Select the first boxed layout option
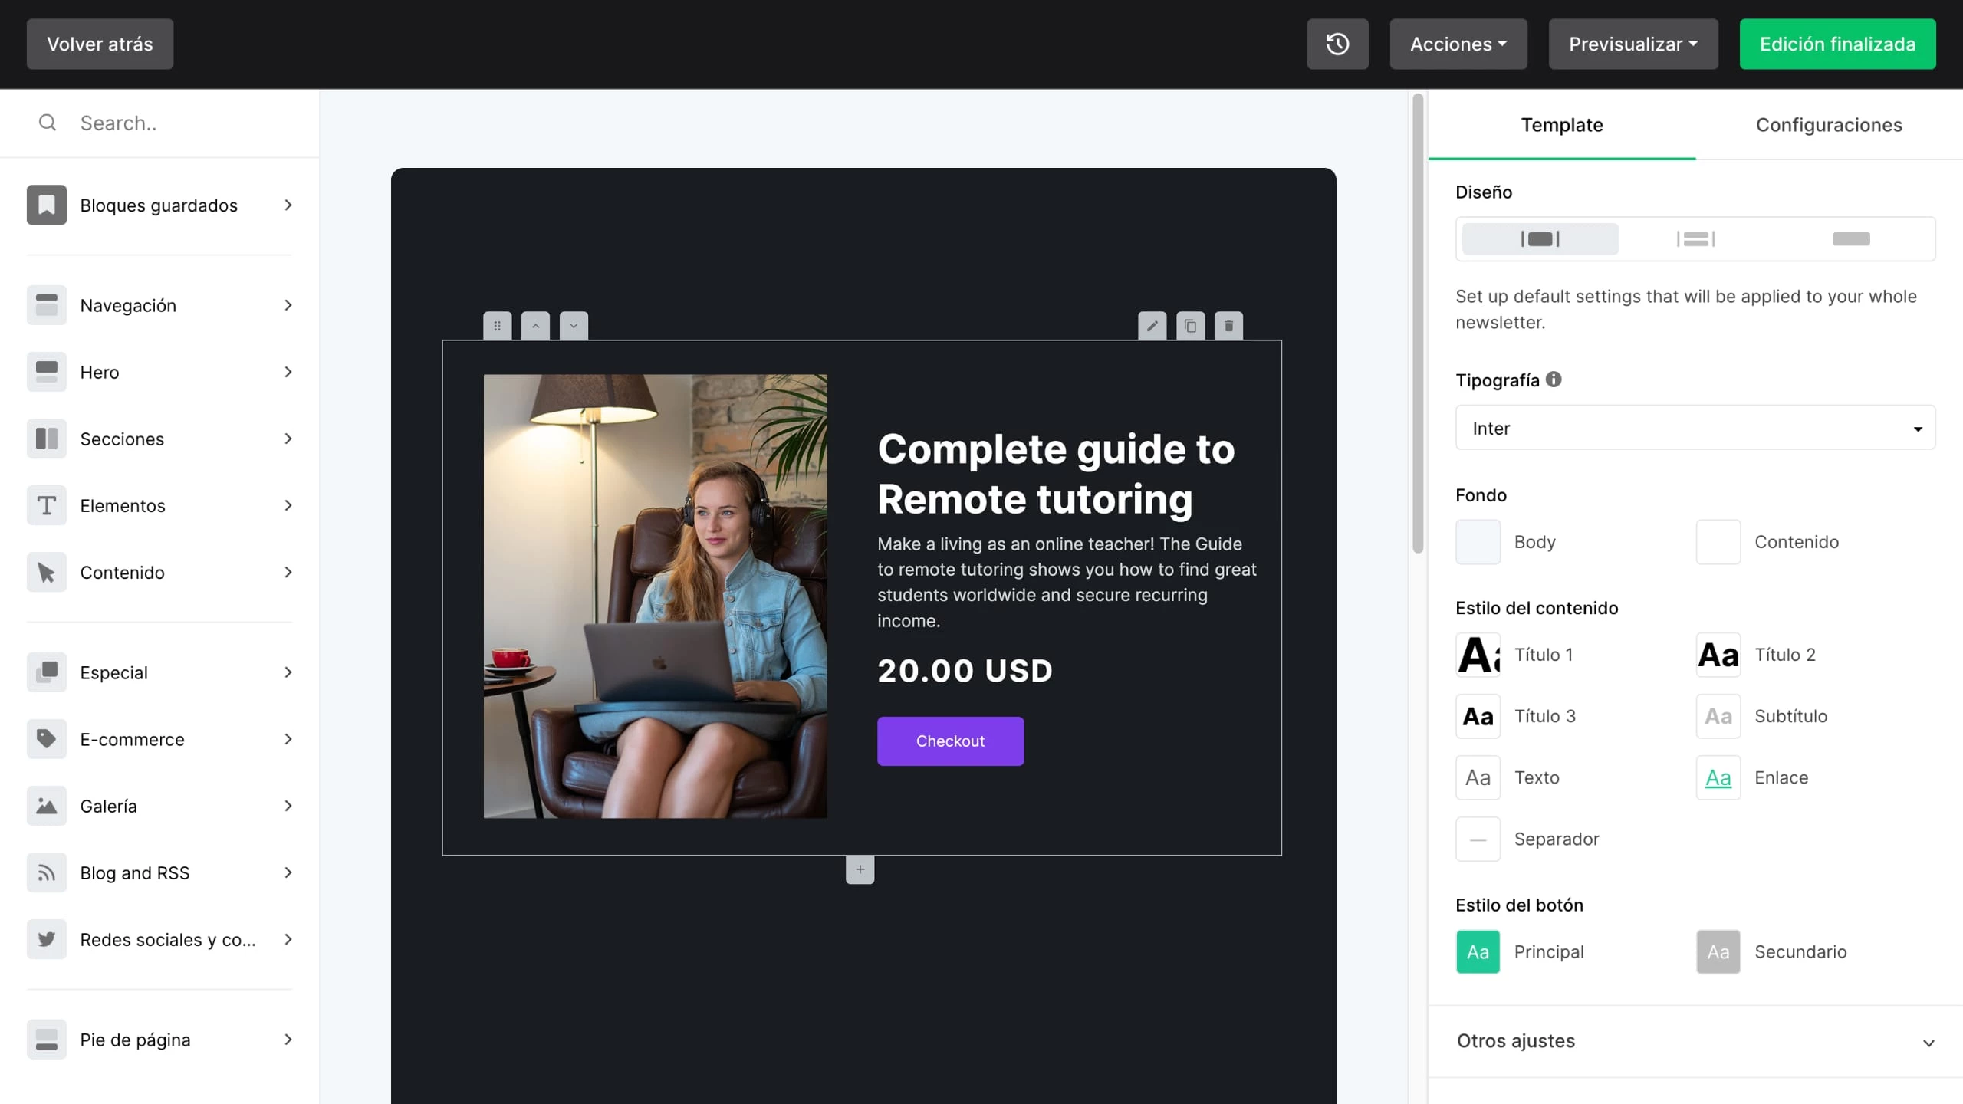 tap(1540, 239)
